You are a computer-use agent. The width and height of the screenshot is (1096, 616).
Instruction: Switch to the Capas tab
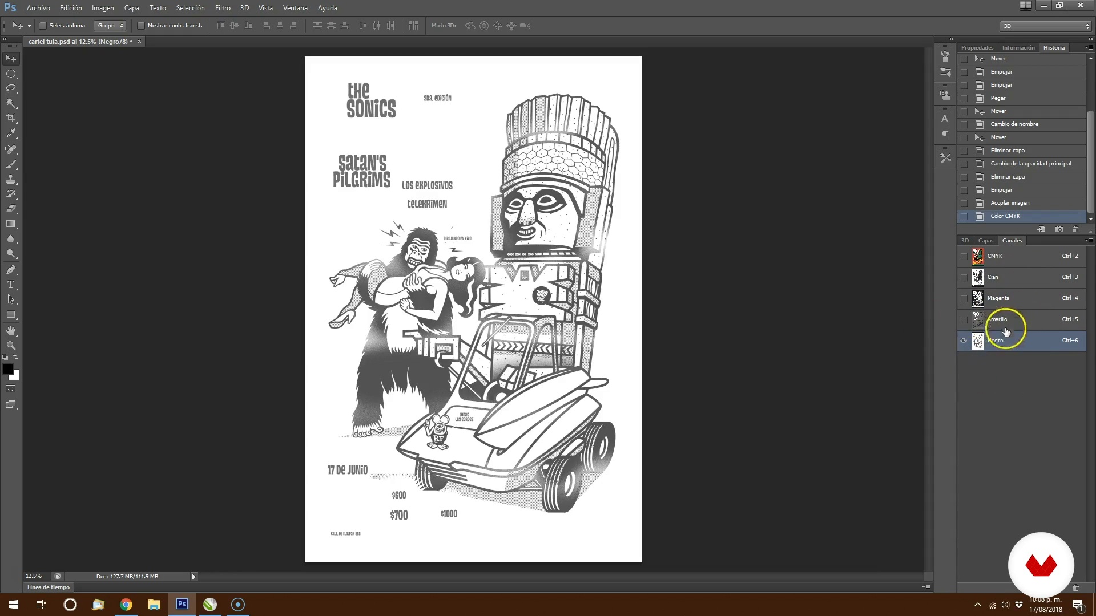pyautogui.click(x=986, y=241)
